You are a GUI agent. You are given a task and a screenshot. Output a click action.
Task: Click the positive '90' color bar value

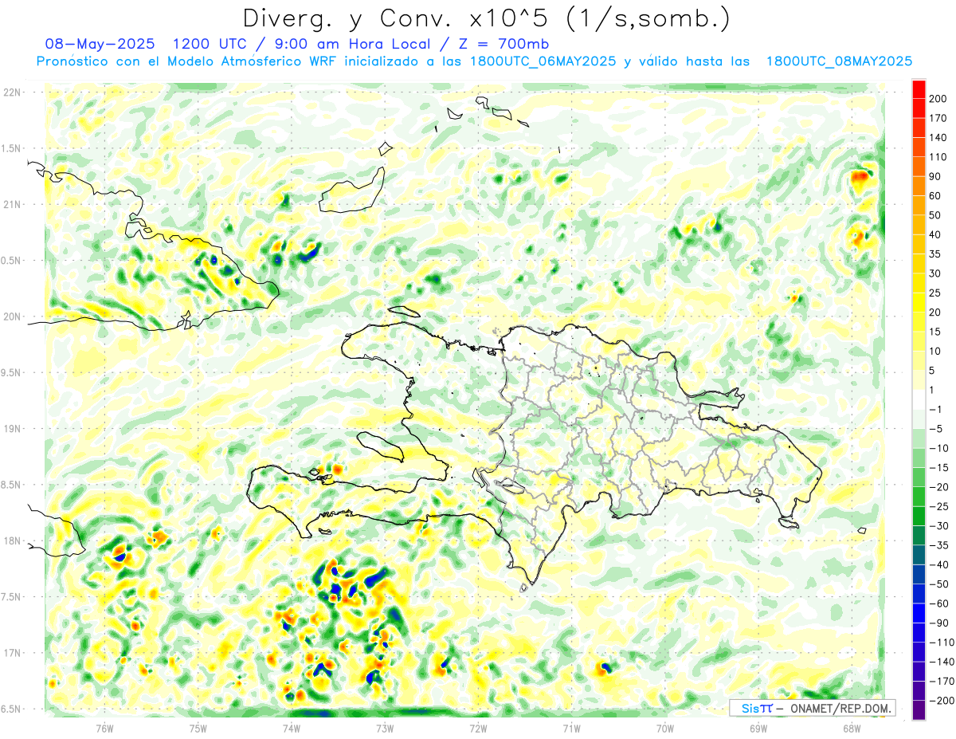[x=935, y=177]
